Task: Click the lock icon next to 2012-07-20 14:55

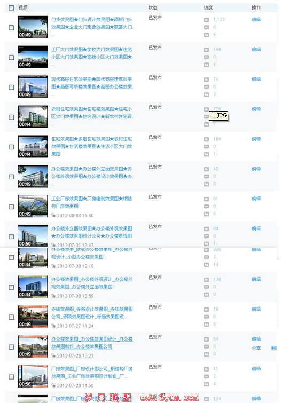Action: point(53,385)
